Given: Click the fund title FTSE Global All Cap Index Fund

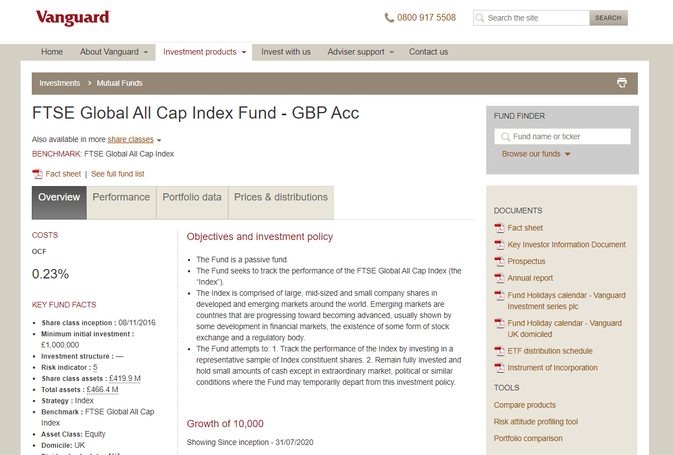Looking at the screenshot, I should pyautogui.click(x=196, y=113).
